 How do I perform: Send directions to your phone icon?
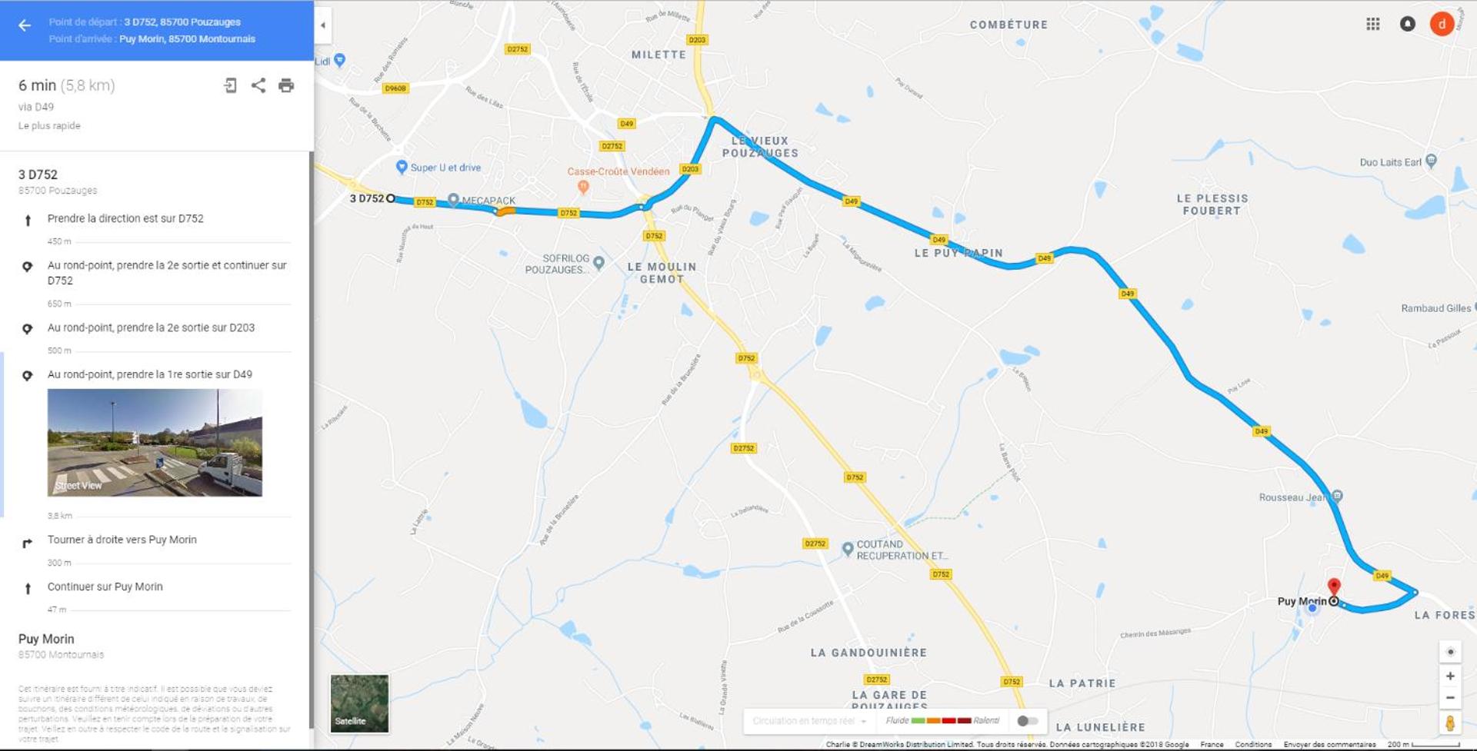(x=230, y=85)
